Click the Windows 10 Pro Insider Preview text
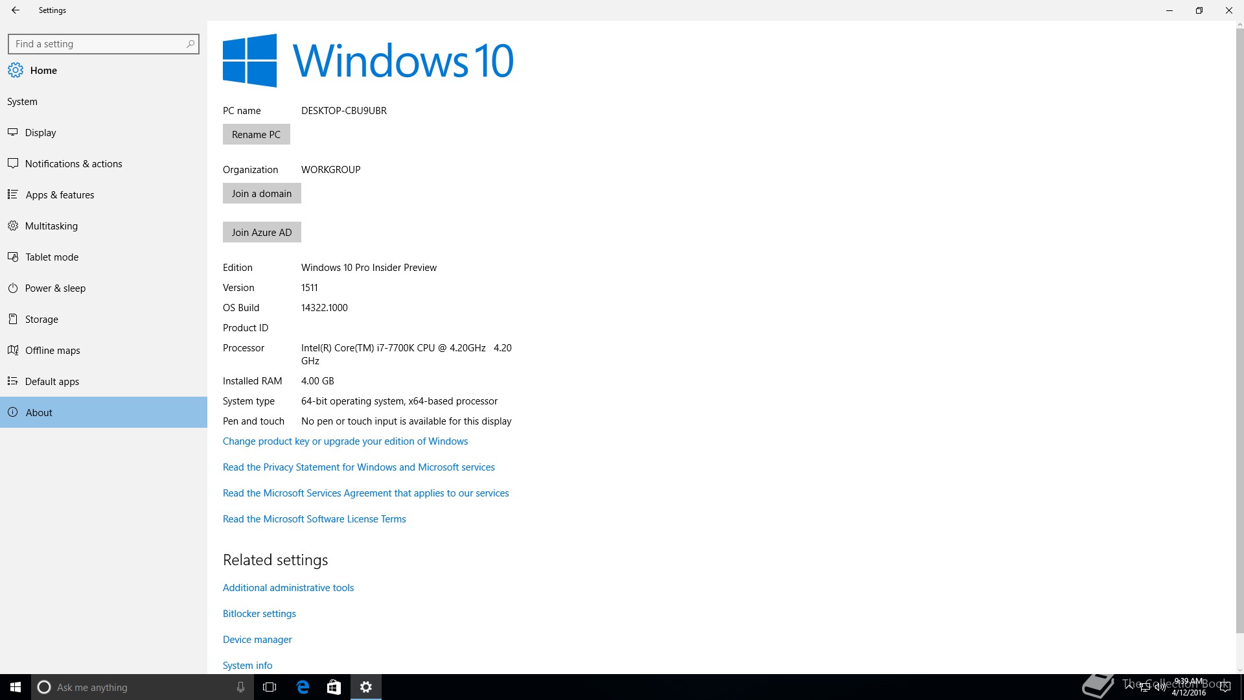The image size is (1244, 700). point(369,268)
